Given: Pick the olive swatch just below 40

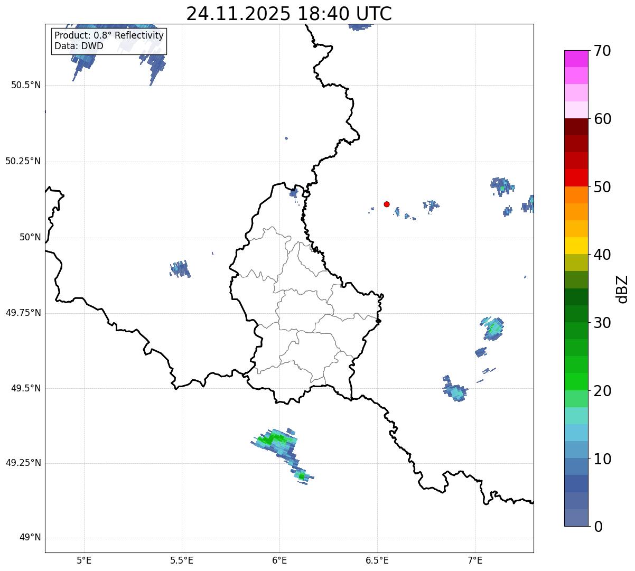Looking at the screenshot, I should (576, 263).
